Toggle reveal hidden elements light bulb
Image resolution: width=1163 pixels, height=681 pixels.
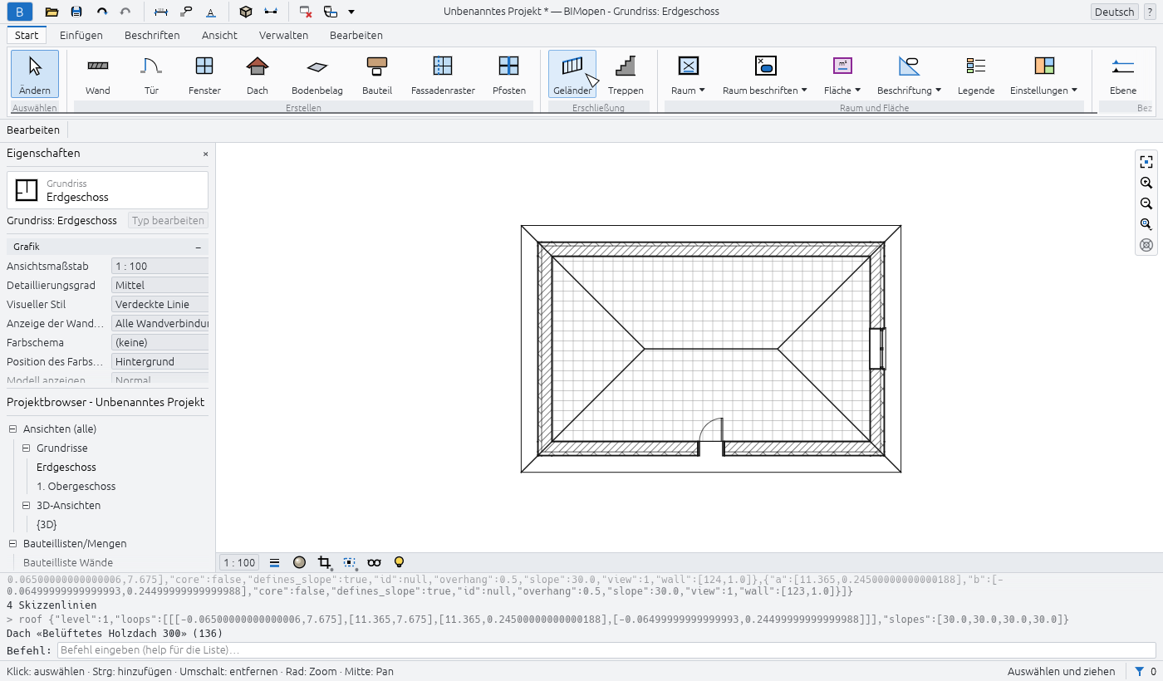coord(399,562)
